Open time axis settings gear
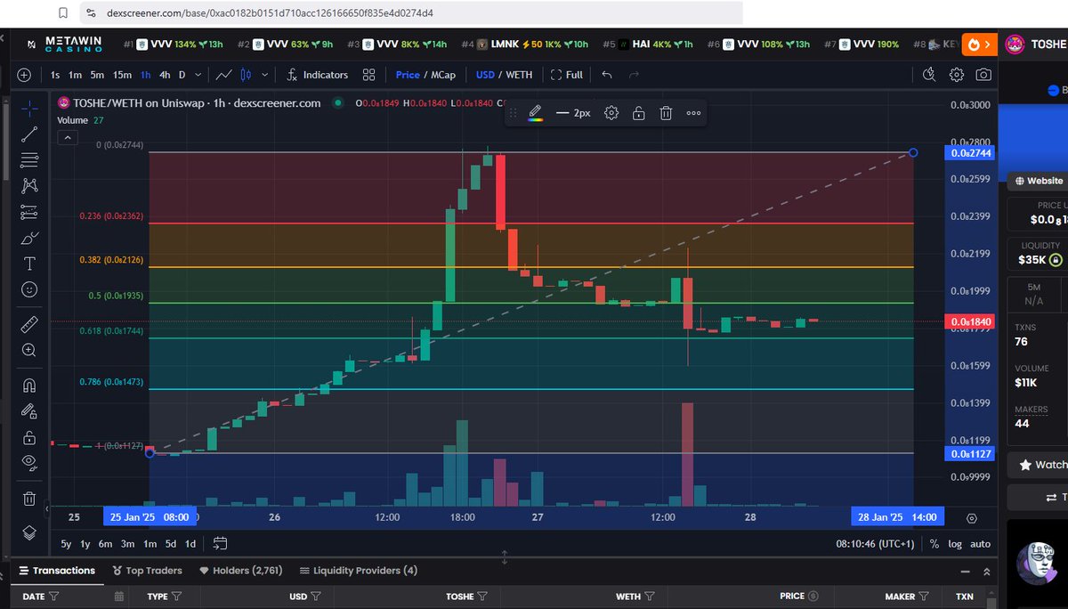This screenshot has height=609, width=1068. (x=971, y=517)
